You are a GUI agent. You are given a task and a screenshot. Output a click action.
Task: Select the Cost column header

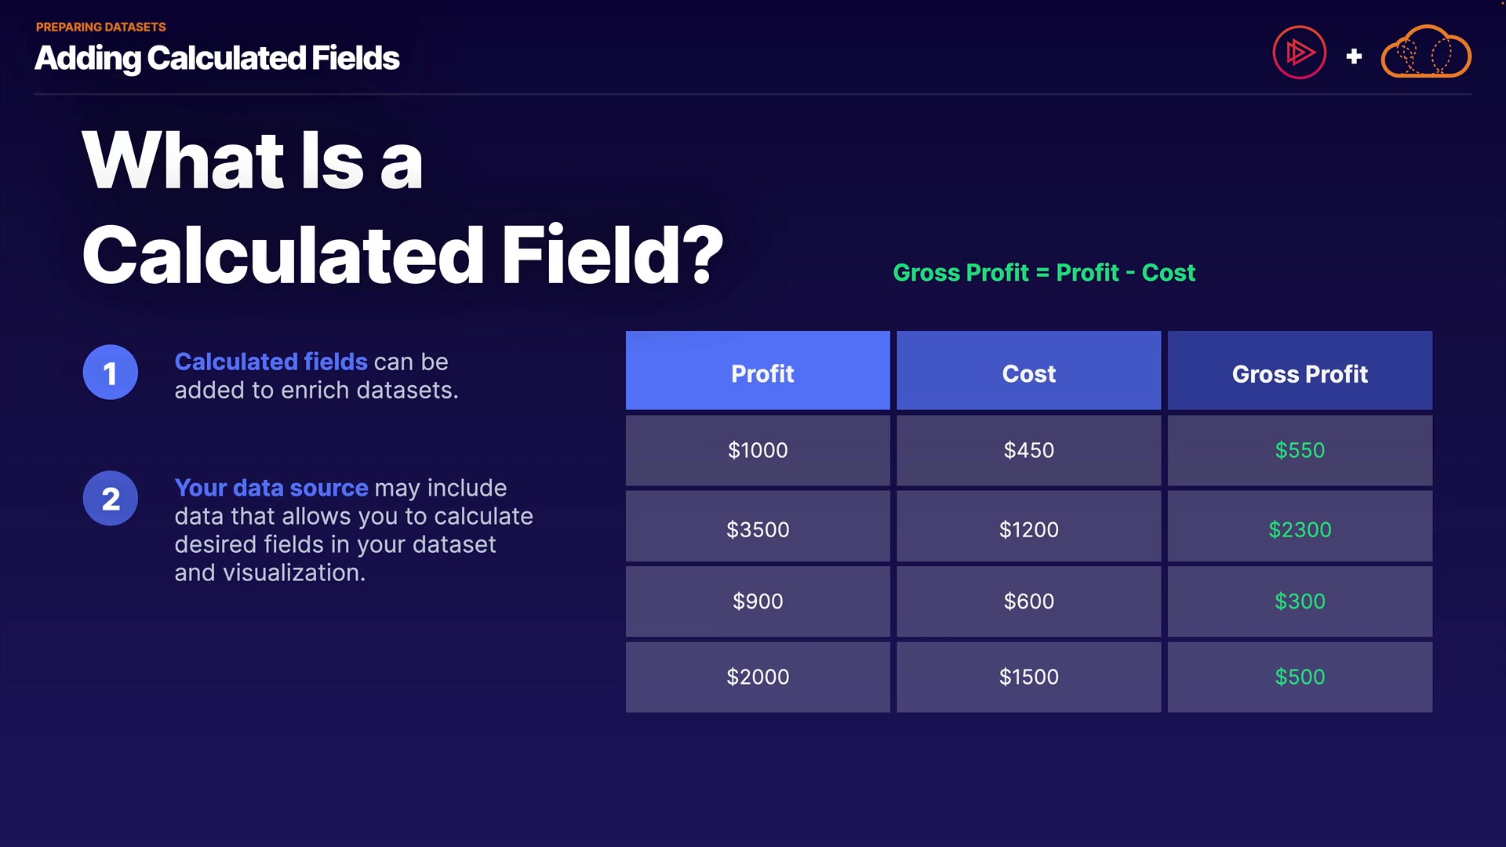[1028, 371]
